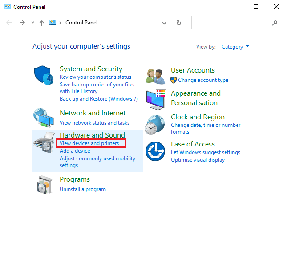Click Change account type link
This screenshot has width=287, height=264.
point(203,80)
